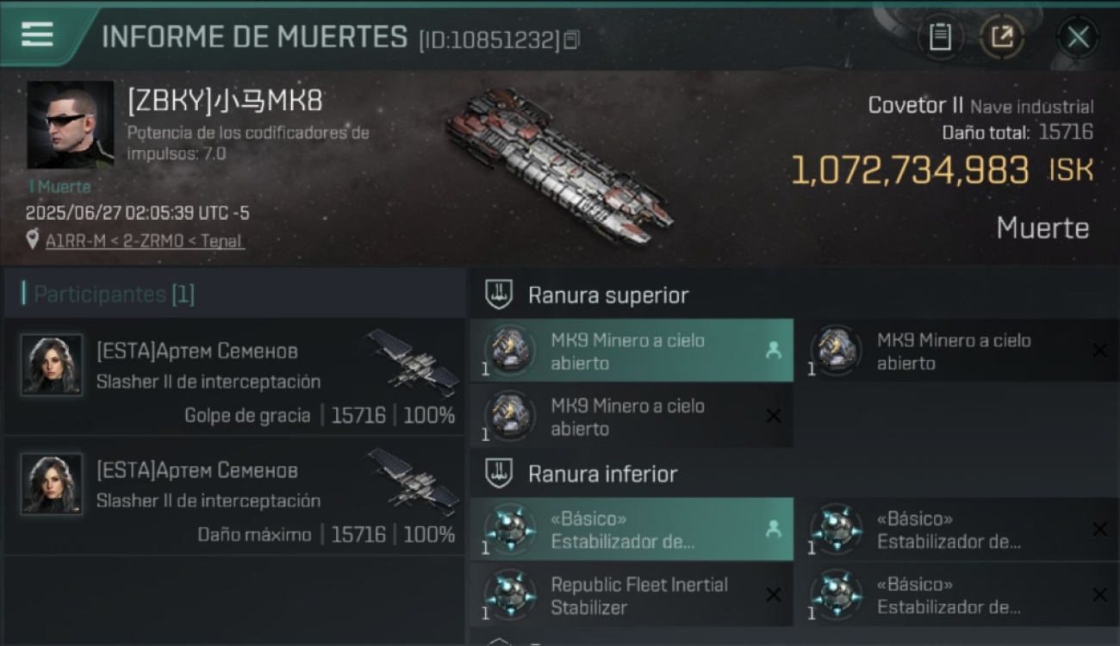Copy kill report ID icon

pos(571,40)
